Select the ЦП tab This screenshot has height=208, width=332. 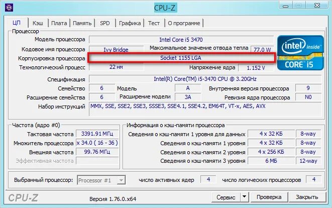pos(17,23)
